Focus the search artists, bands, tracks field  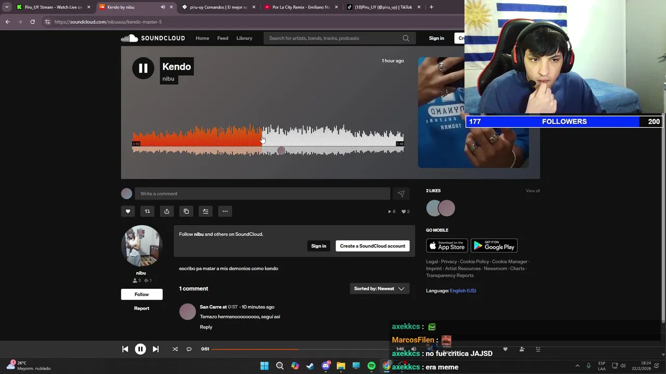[x=338, y=38]
